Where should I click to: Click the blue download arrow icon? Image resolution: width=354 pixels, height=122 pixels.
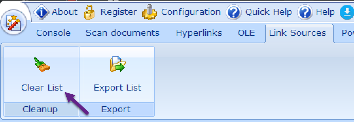[347, 12]
